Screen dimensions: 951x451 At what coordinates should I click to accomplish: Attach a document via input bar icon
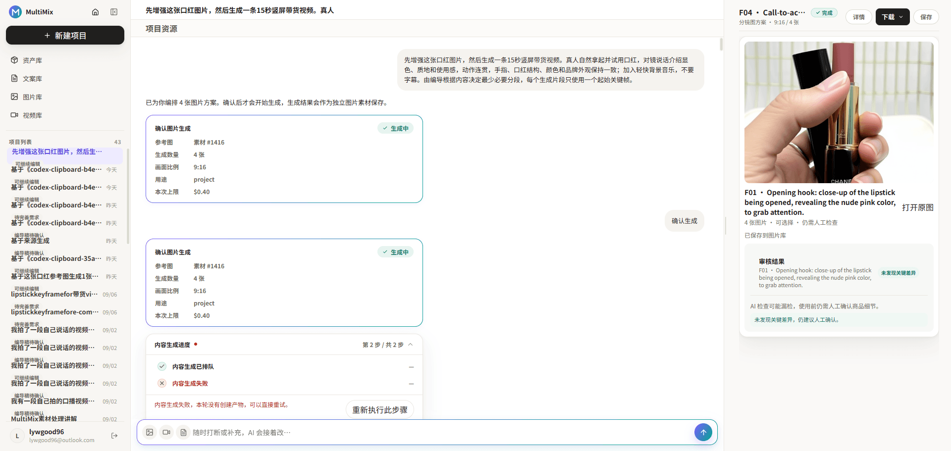(183, 432)
